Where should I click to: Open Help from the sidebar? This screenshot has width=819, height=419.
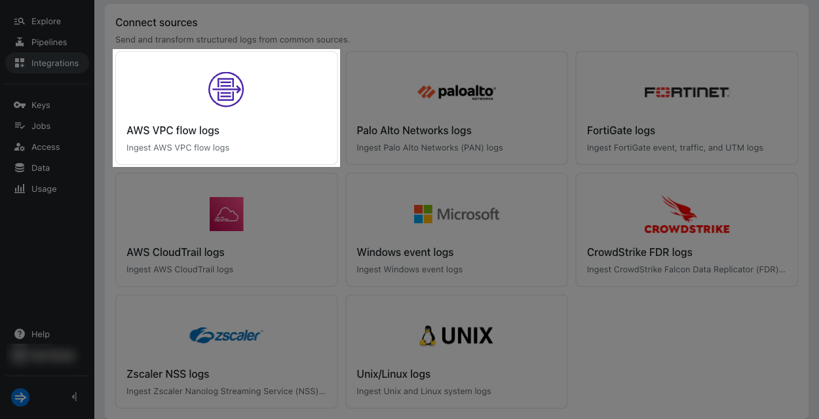(x=41, y=334)
